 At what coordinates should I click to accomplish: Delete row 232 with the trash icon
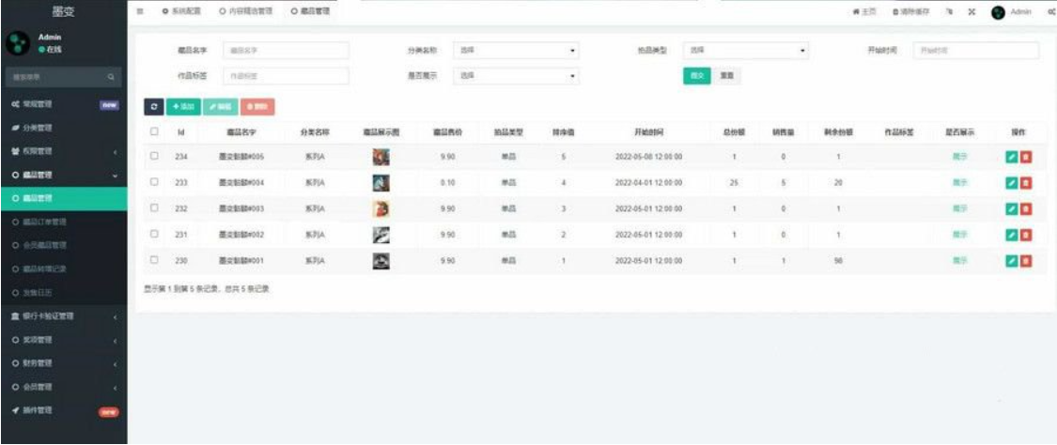tap(1025, 208)
